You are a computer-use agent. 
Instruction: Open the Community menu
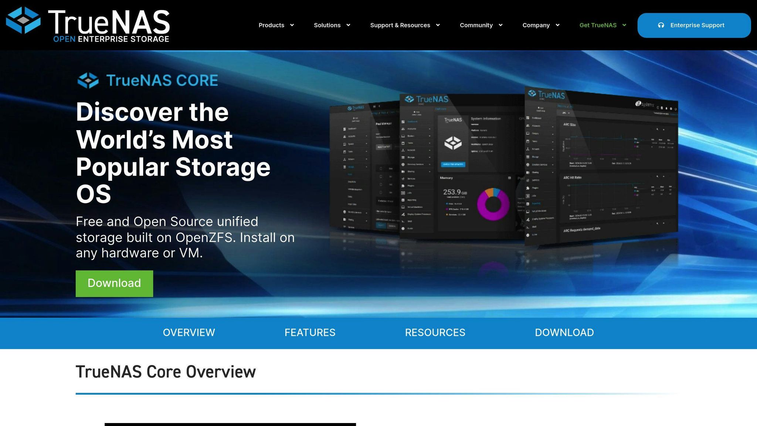[476, 25]
